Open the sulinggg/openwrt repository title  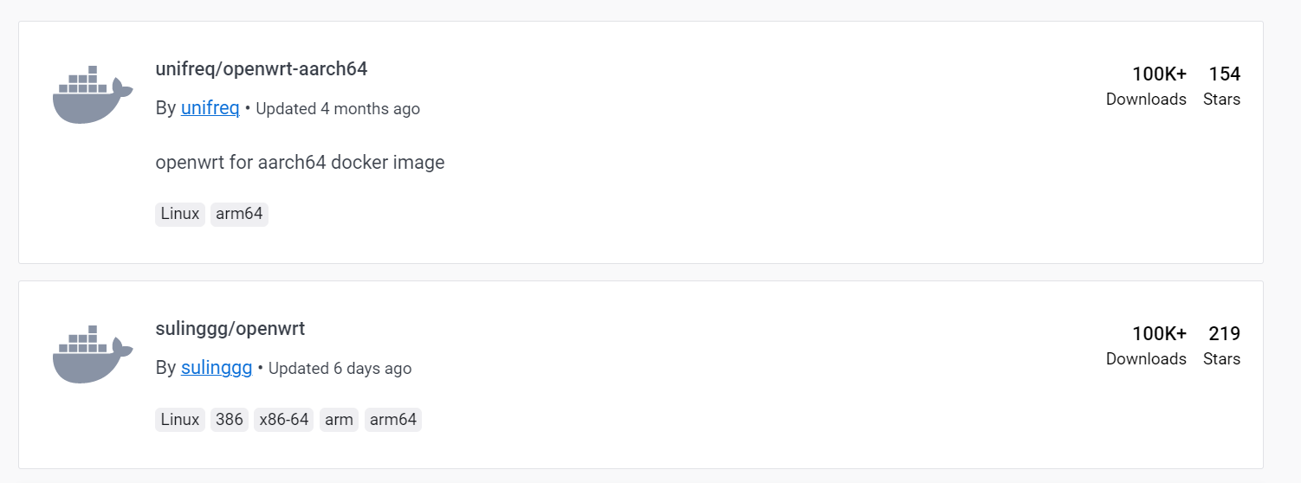230,329
